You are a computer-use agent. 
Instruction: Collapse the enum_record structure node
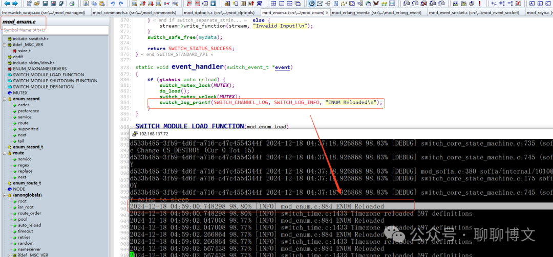tap(5, 99)
